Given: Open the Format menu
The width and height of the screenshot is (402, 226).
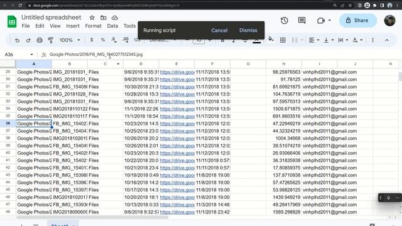Looking at the screenshot, I should coord(94,26).
